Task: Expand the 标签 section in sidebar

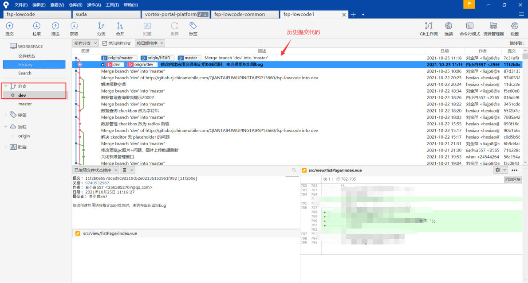Action: click(6, 115)
